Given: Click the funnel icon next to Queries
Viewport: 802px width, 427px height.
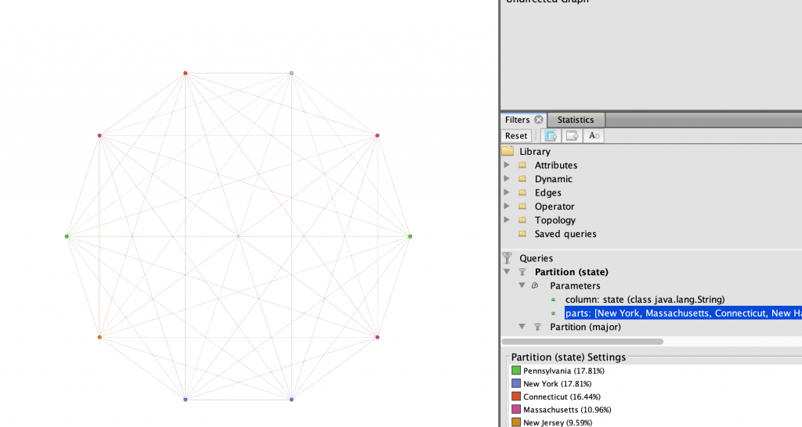Looking at the screenshot, I should 507,258.
